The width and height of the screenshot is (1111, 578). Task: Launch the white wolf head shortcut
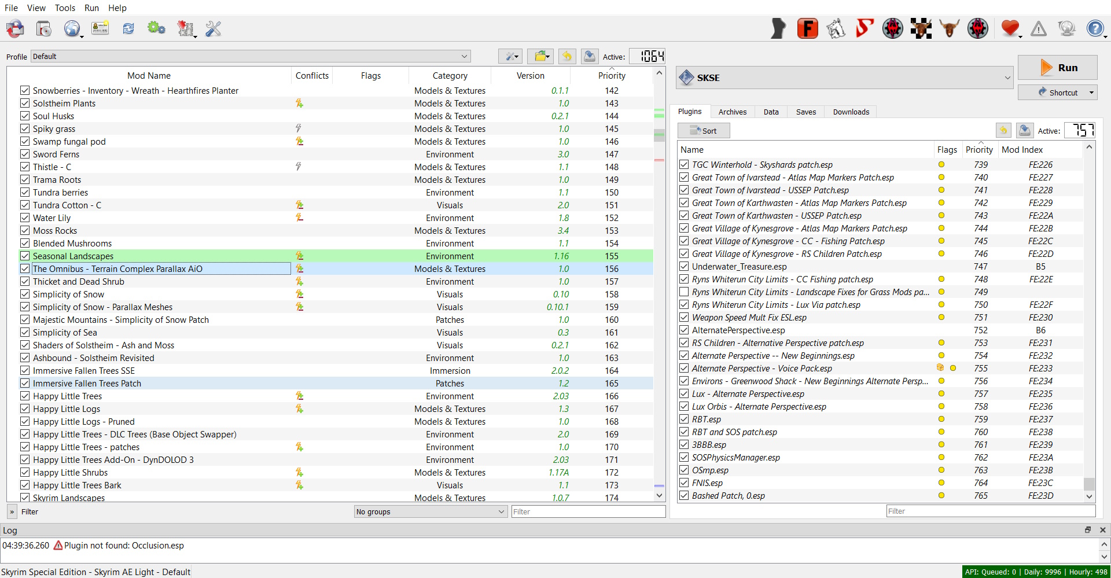coord(836,28)
